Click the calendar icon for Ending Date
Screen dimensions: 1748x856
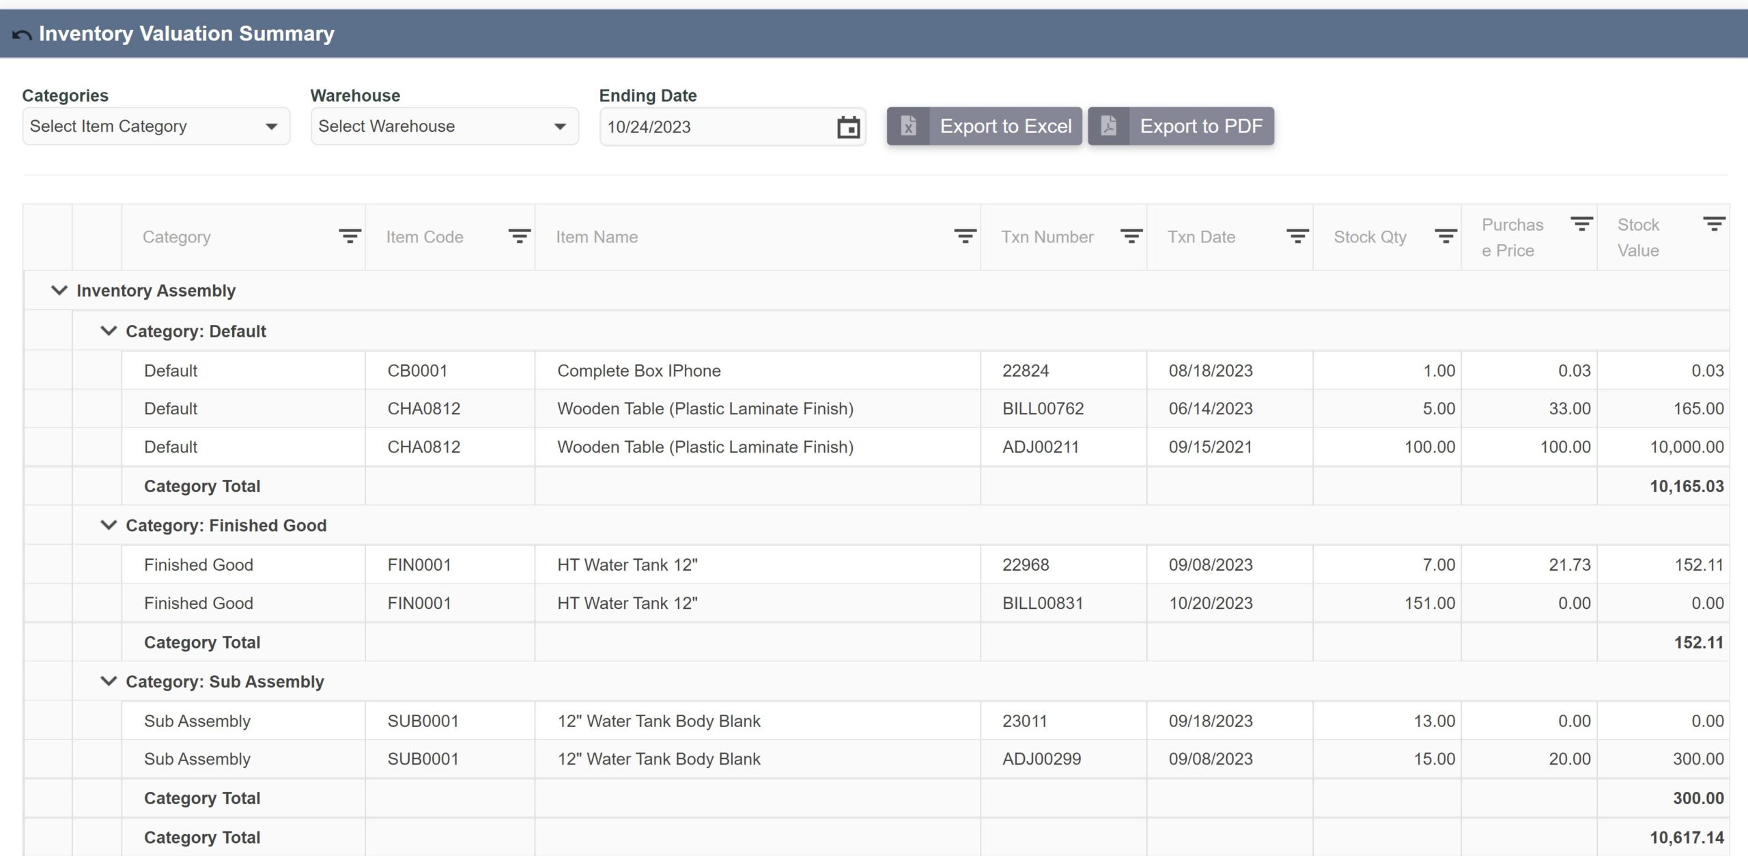coord(848,126)
